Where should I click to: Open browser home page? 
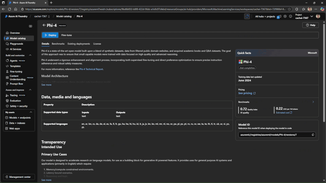point(16,9)
